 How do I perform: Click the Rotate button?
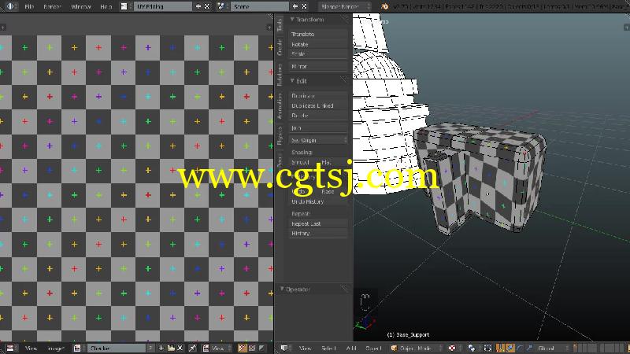[x=318, y=44]
